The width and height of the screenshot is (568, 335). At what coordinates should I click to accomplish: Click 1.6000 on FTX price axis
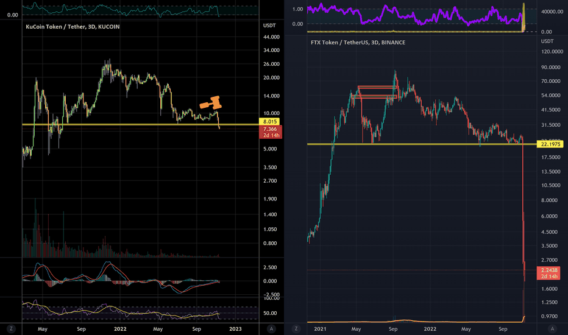(549, 289)
